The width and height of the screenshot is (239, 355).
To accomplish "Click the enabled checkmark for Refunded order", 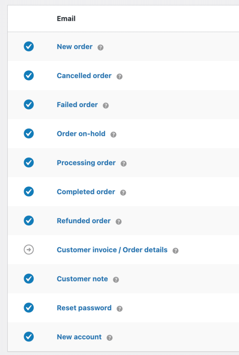I will click(29, 220).
